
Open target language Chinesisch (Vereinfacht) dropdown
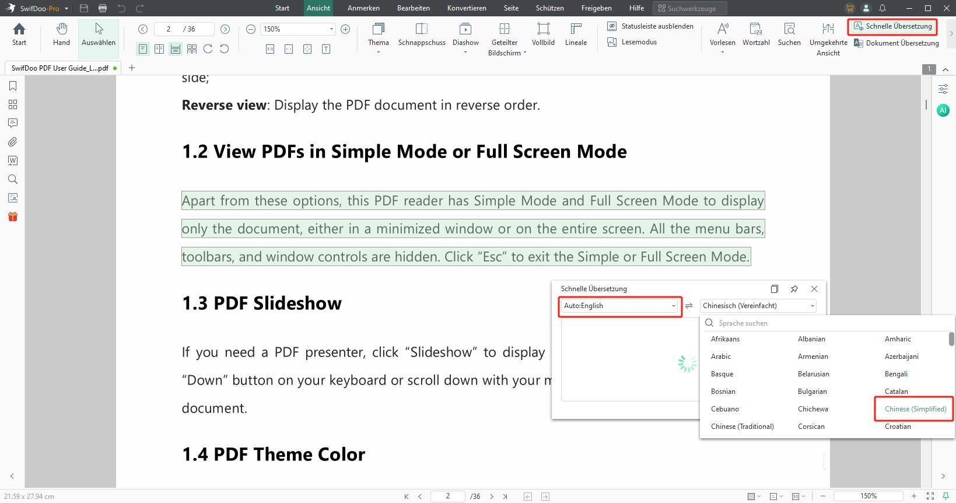tap(758, 306)
